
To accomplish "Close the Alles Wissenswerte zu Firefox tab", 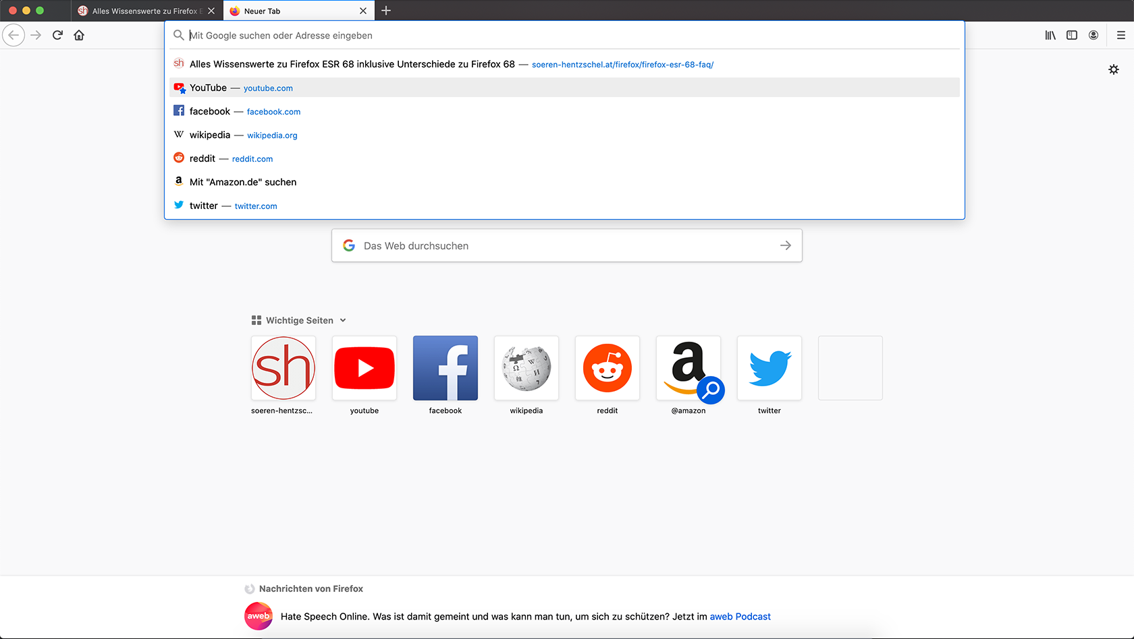I will pos(211,11).
